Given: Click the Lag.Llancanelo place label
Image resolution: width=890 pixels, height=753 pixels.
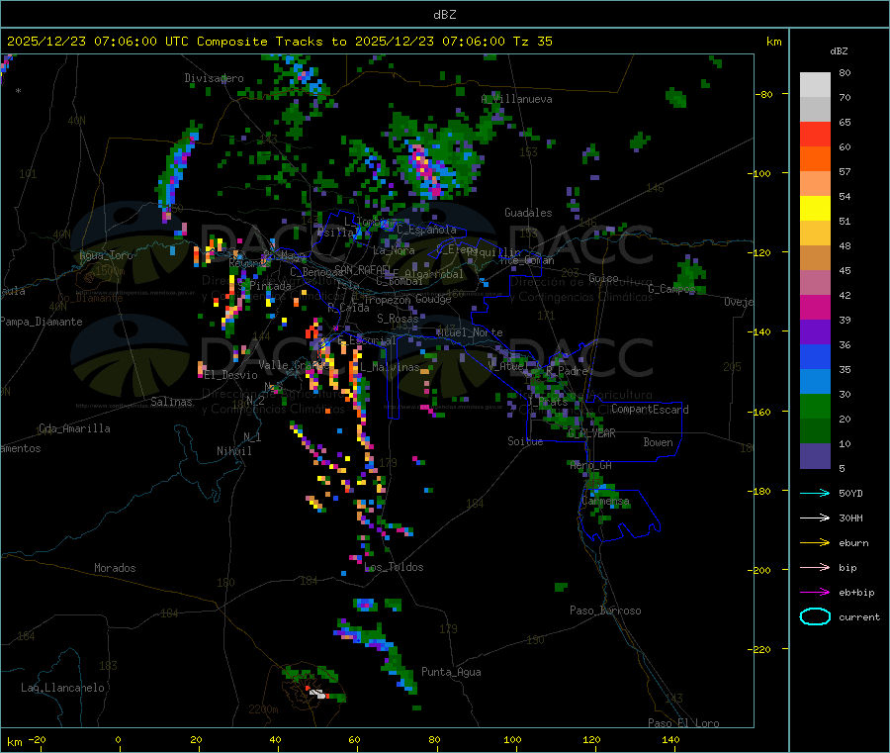Looking at the screenshot, I should pos(62,688).
